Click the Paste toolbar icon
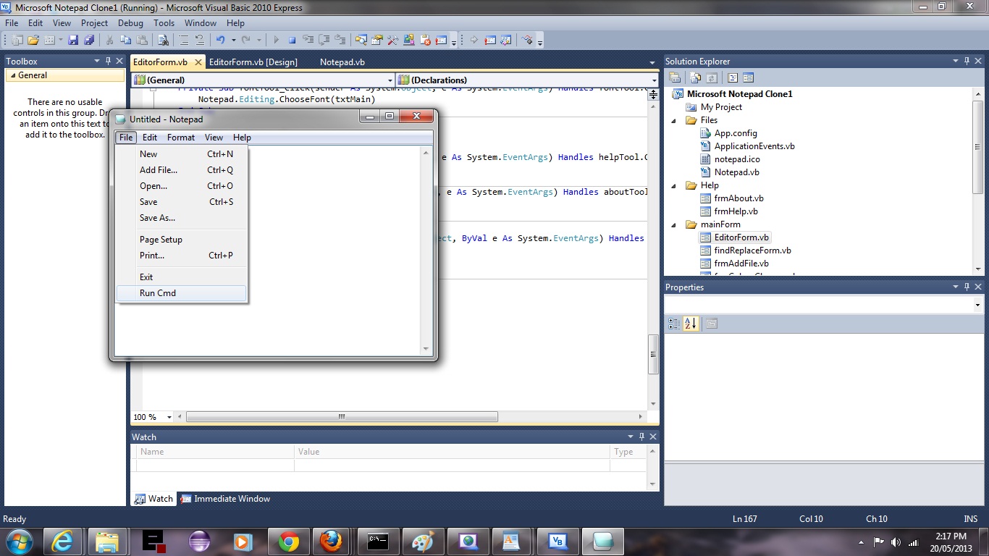 142,40
